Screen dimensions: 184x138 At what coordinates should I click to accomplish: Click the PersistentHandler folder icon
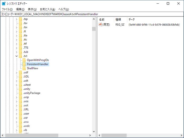click(x=24, y=64)
